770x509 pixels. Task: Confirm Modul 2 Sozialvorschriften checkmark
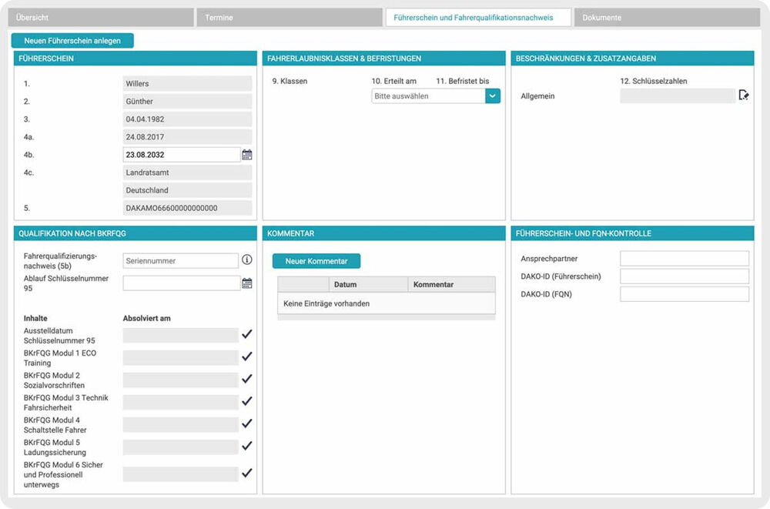tap(247, 379)
